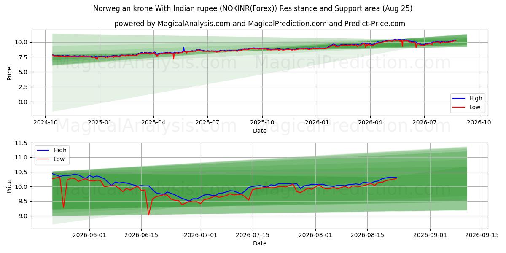Click the '2026-06-15' tick label on the bottom chart

coord(140,235)
